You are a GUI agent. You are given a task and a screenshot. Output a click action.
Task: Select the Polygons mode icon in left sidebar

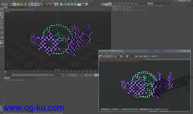tap(2, 28)
